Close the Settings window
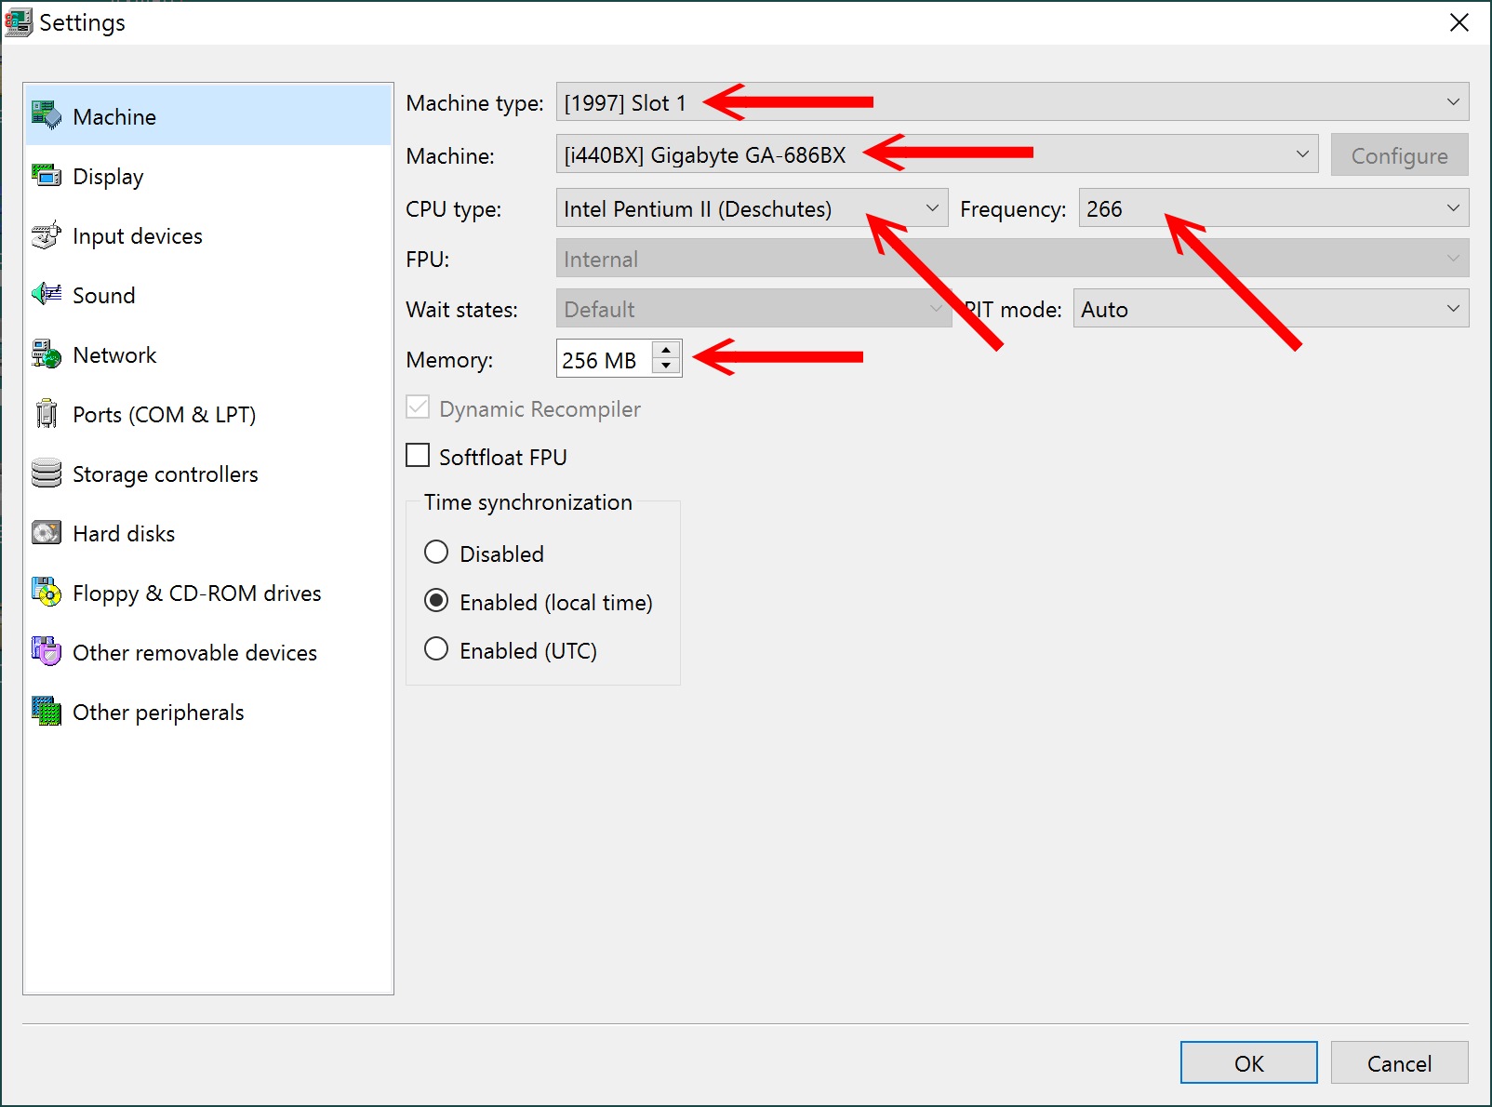Viewport: 1492px width, 1107px height. click(x=1459, y=22)
